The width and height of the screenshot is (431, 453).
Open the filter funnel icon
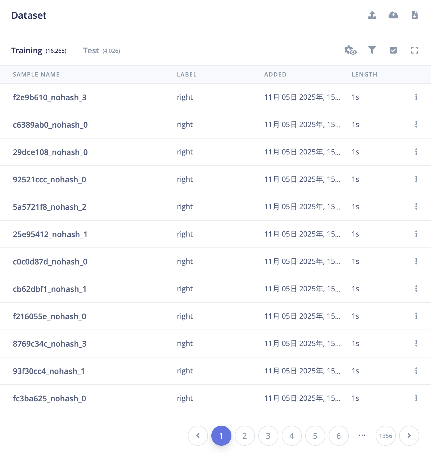click(372, 50)
